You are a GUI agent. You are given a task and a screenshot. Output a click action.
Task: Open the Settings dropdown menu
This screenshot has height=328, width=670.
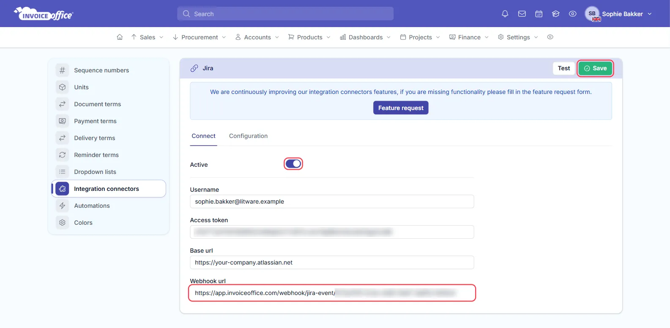tap(518, 37)
